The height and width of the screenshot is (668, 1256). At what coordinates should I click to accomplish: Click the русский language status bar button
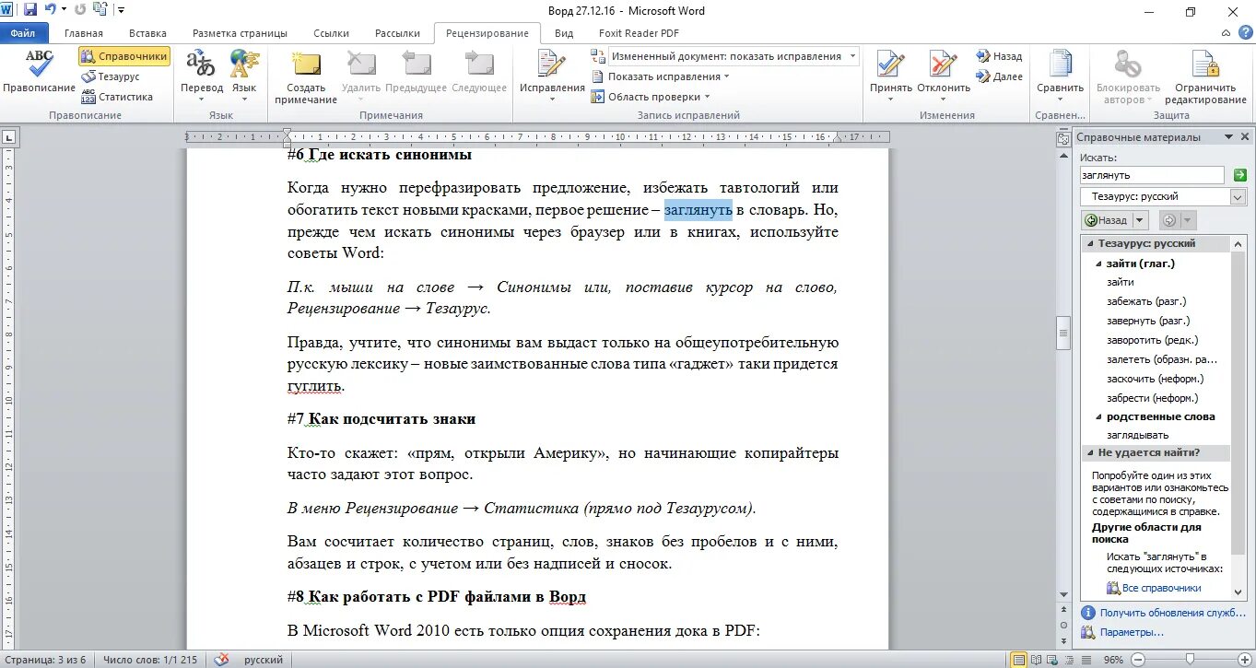pyautogui.click(x=264, y=660)
